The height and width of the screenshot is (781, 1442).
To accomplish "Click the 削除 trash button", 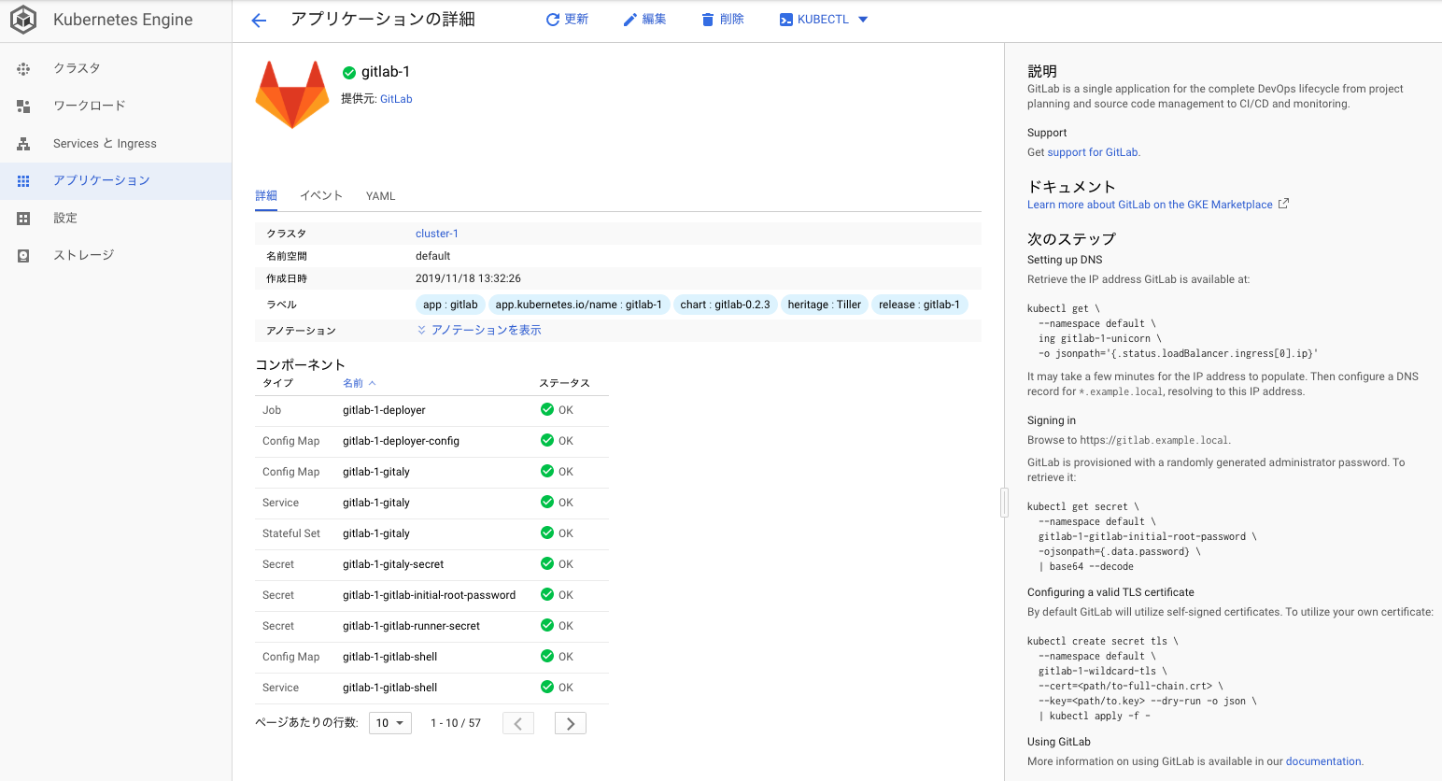I will pyautogui.click(x=722, y=20).
